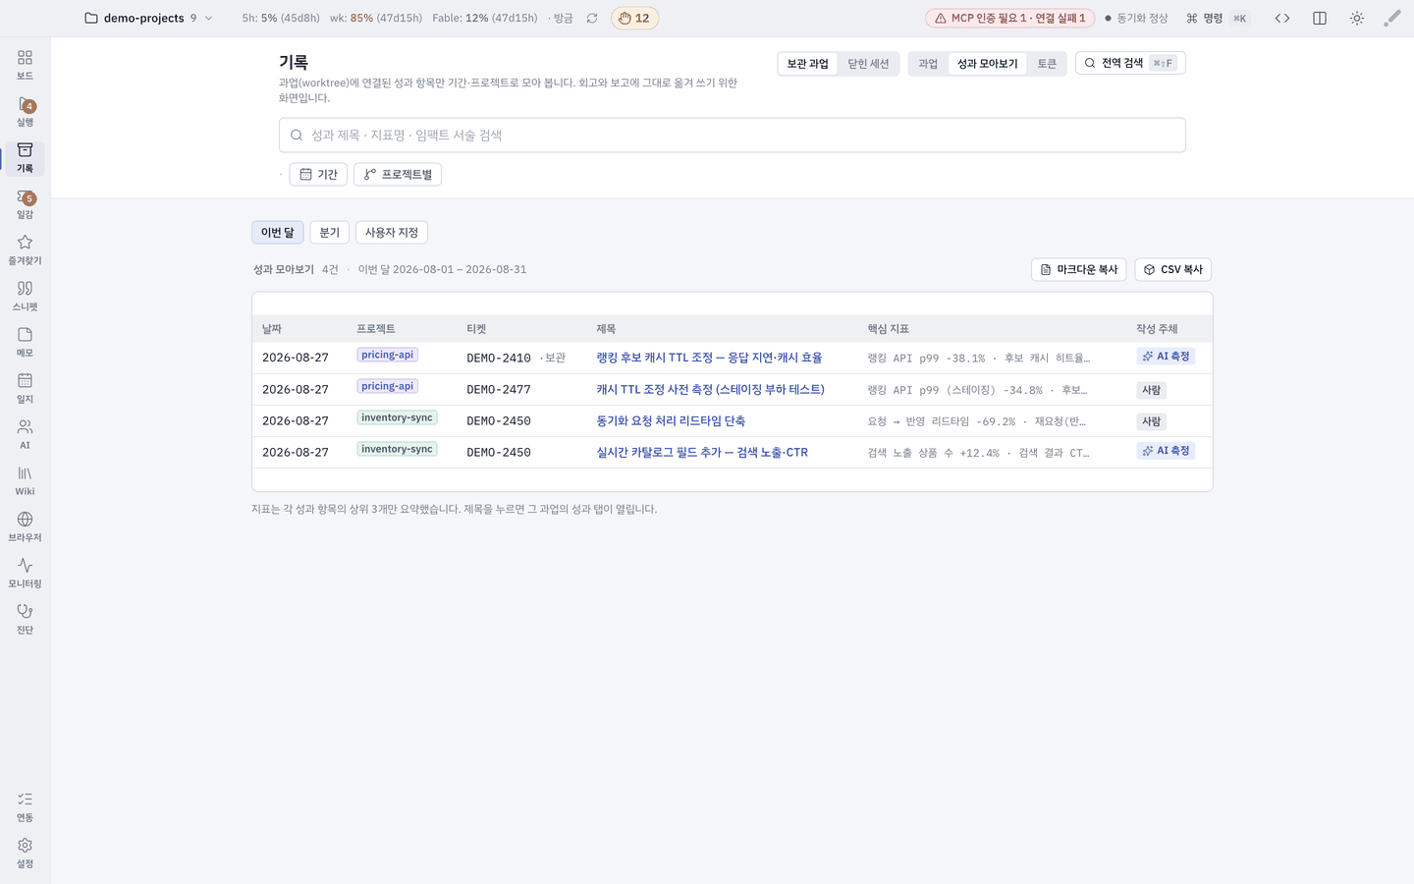
Task: Click the brush icon at top right
Action: coord(1392,18)
